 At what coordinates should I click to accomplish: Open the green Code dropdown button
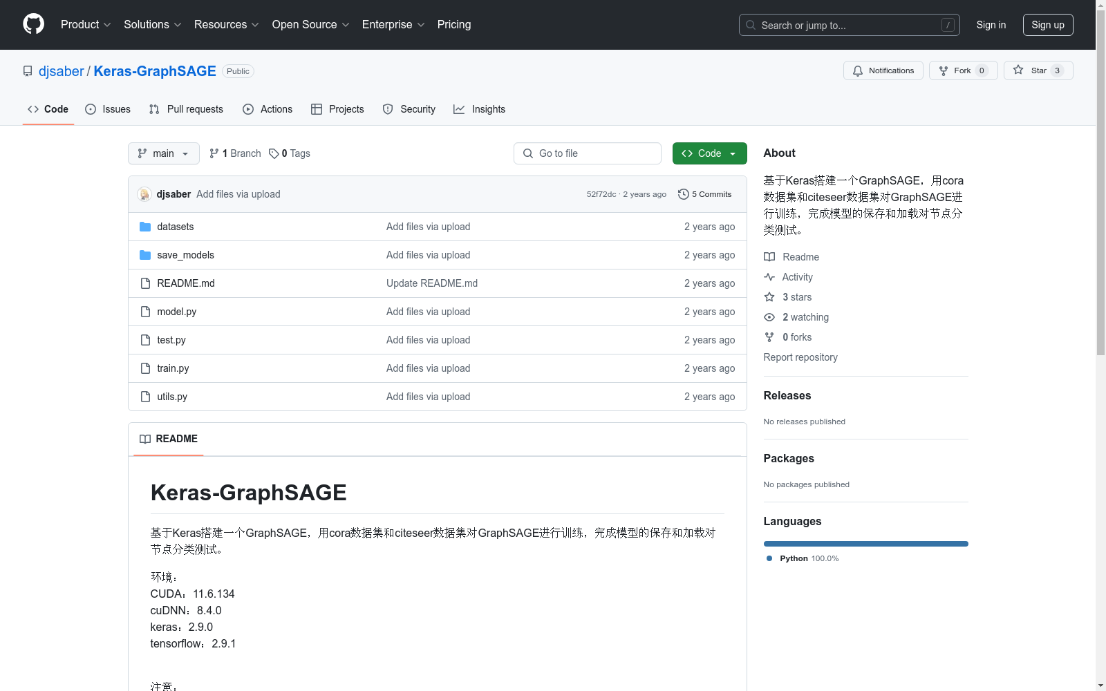point(709,153)
